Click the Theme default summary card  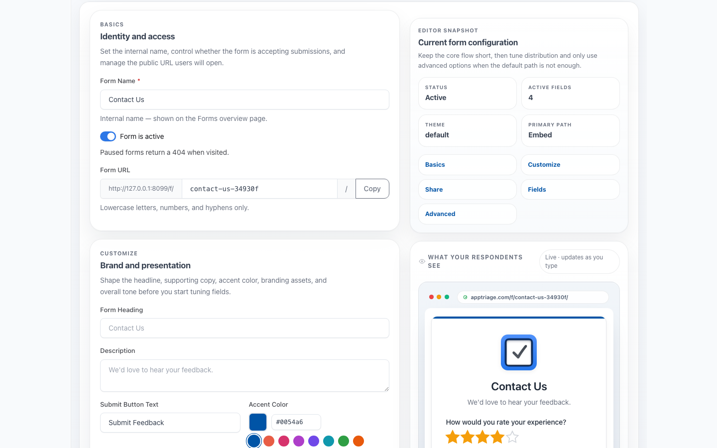tap(467, 130)
